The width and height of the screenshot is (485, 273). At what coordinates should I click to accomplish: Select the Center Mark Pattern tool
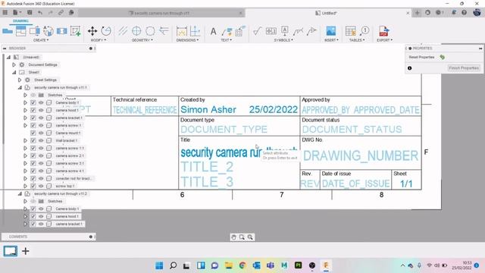[150, 31]
